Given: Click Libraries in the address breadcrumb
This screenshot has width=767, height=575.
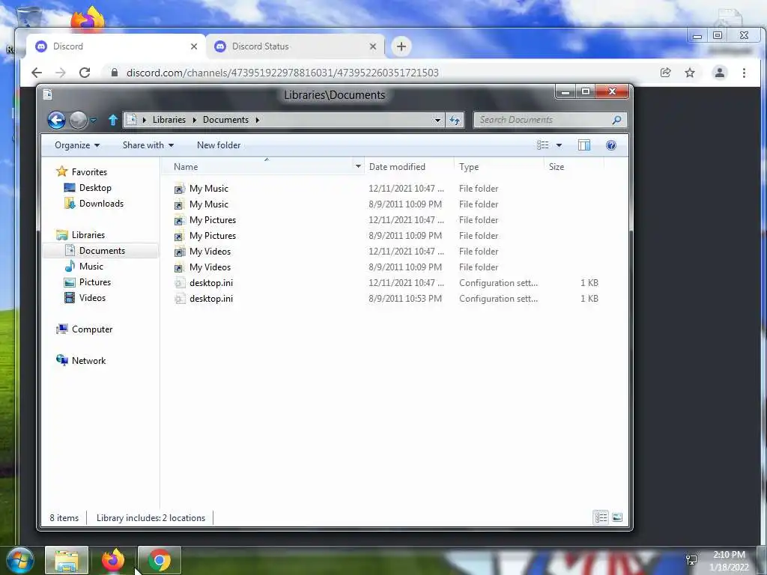Looking at the screenshot, I should point(169,120).
